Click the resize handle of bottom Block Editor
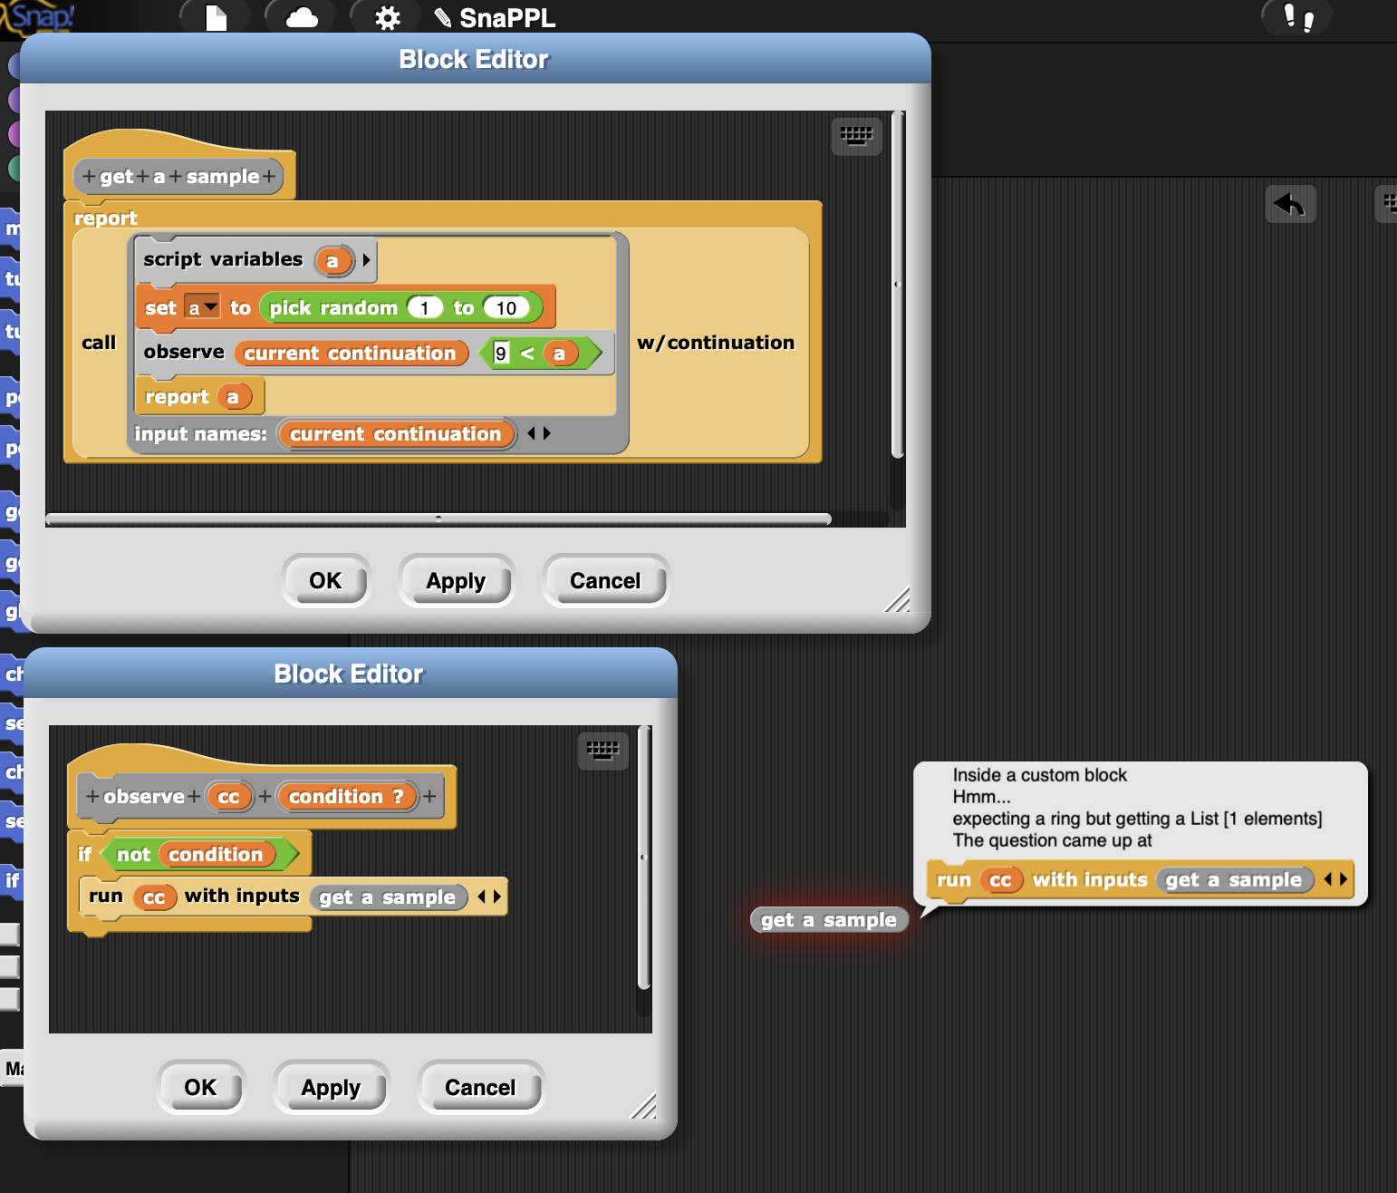The height and width of the screenshot is (1193, 1397). click(643, 1106)
